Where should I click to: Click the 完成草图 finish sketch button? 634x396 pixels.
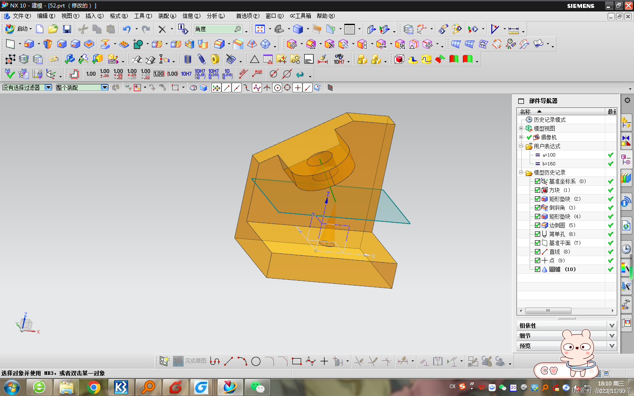point(190,361)
